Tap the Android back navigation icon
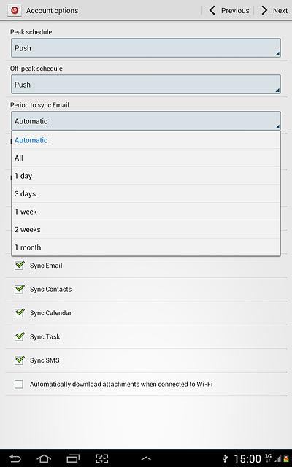 (x=15, y=458)
